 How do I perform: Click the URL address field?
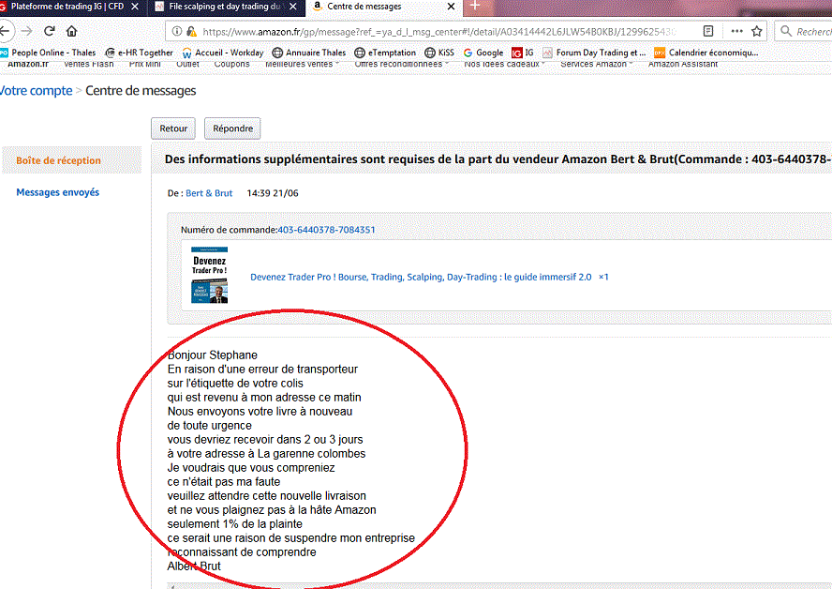pos(440,31)
